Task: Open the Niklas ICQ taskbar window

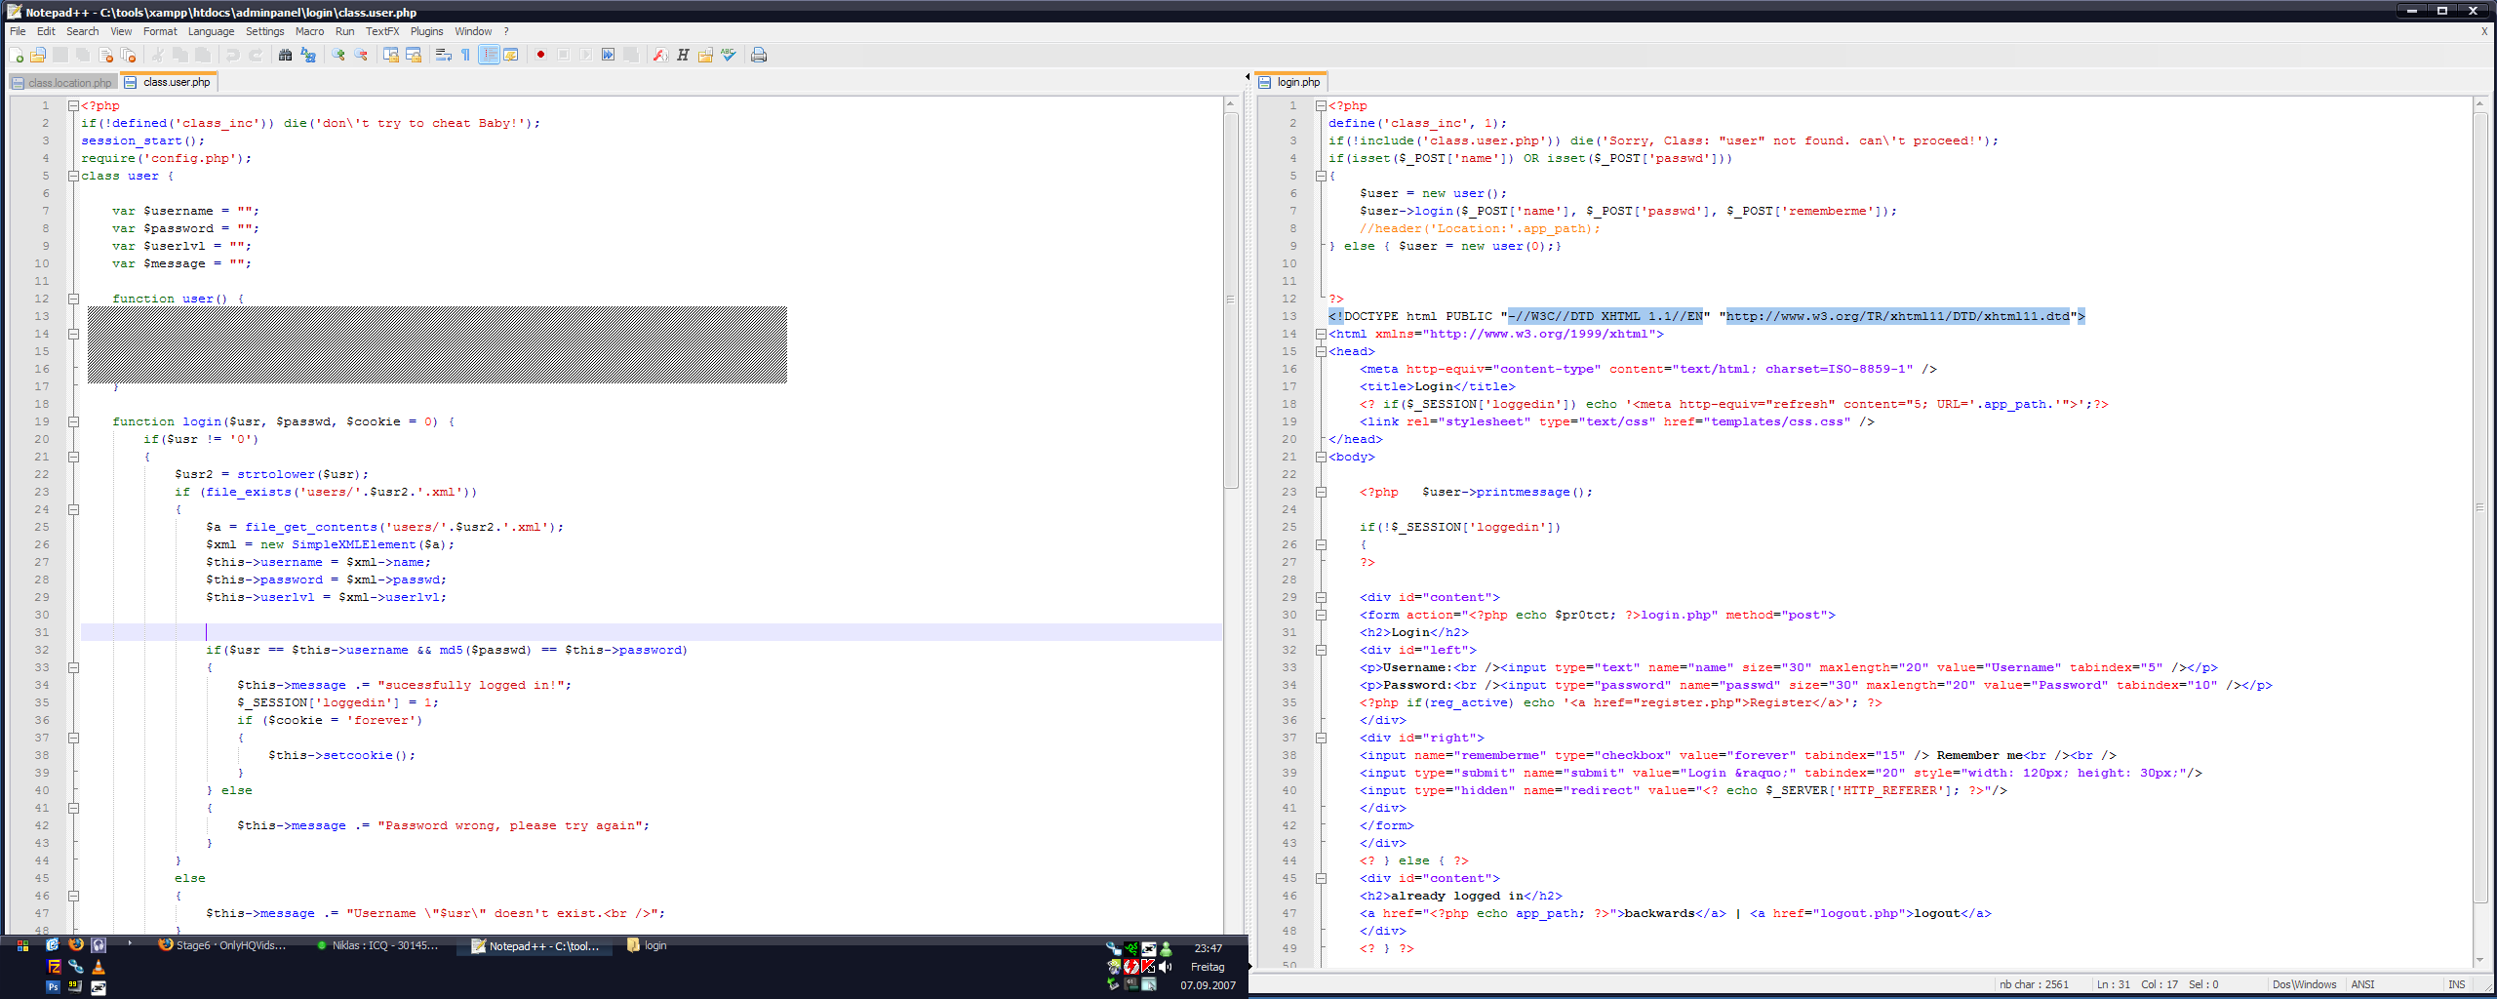Action: tap(377, 945)
